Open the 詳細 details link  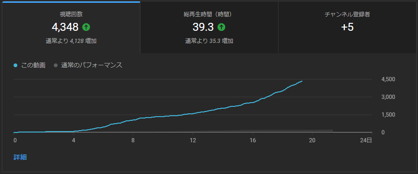click(x=20, y=157)
